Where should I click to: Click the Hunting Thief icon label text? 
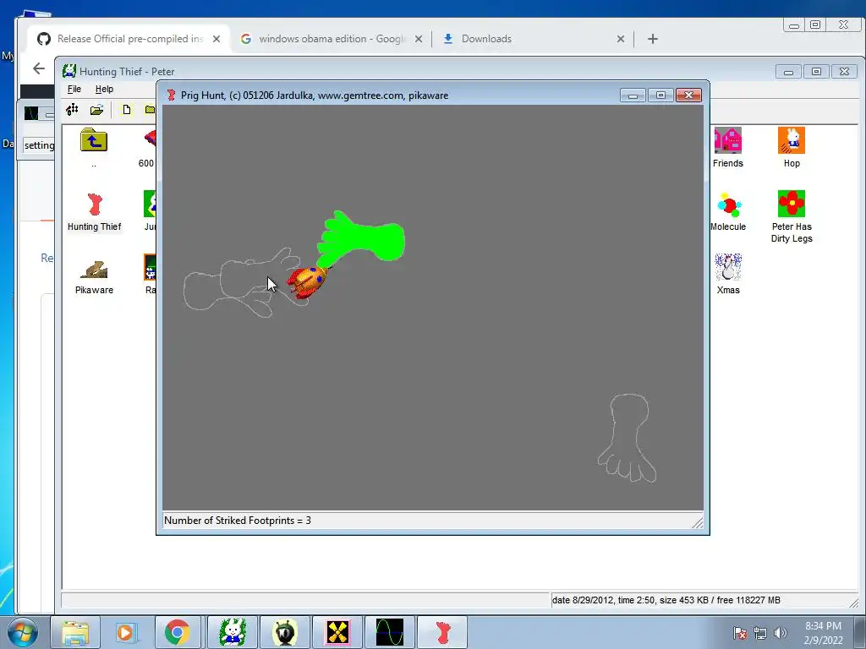click(95, 226)
